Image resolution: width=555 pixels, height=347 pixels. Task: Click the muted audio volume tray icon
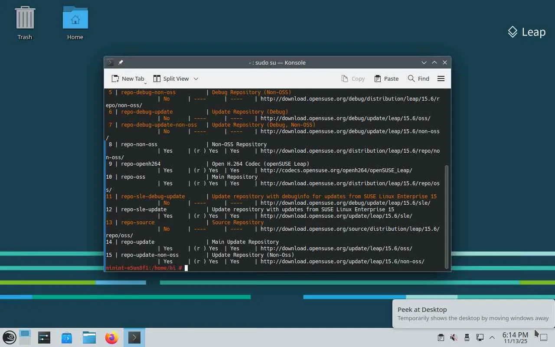(454, 337)
